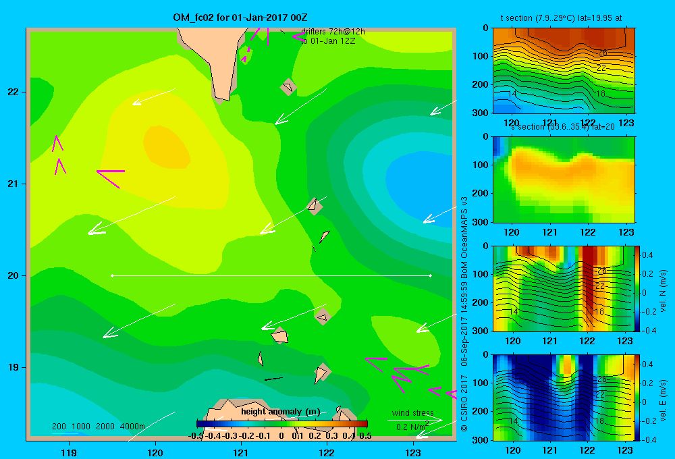Click the wind stress scale arrow
Screen dimensions: 675x459
[414, 420]
